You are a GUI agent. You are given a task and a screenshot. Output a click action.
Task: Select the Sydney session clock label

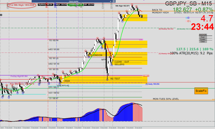[x=45, y=5]
